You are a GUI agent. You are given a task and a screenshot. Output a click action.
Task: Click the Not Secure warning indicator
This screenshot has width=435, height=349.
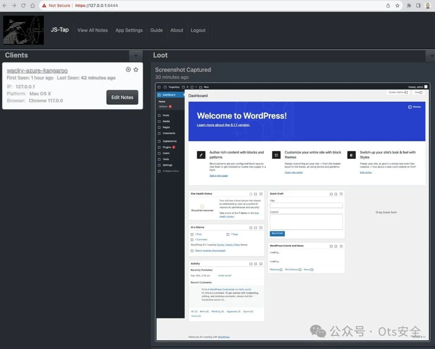click(56, 6)
